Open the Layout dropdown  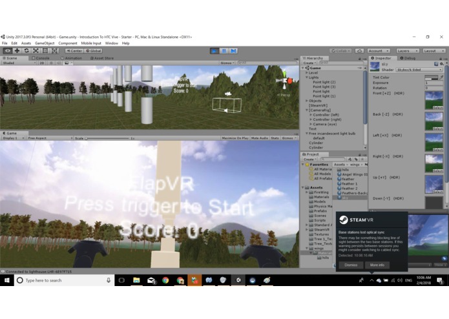click(x=434, y=50)
